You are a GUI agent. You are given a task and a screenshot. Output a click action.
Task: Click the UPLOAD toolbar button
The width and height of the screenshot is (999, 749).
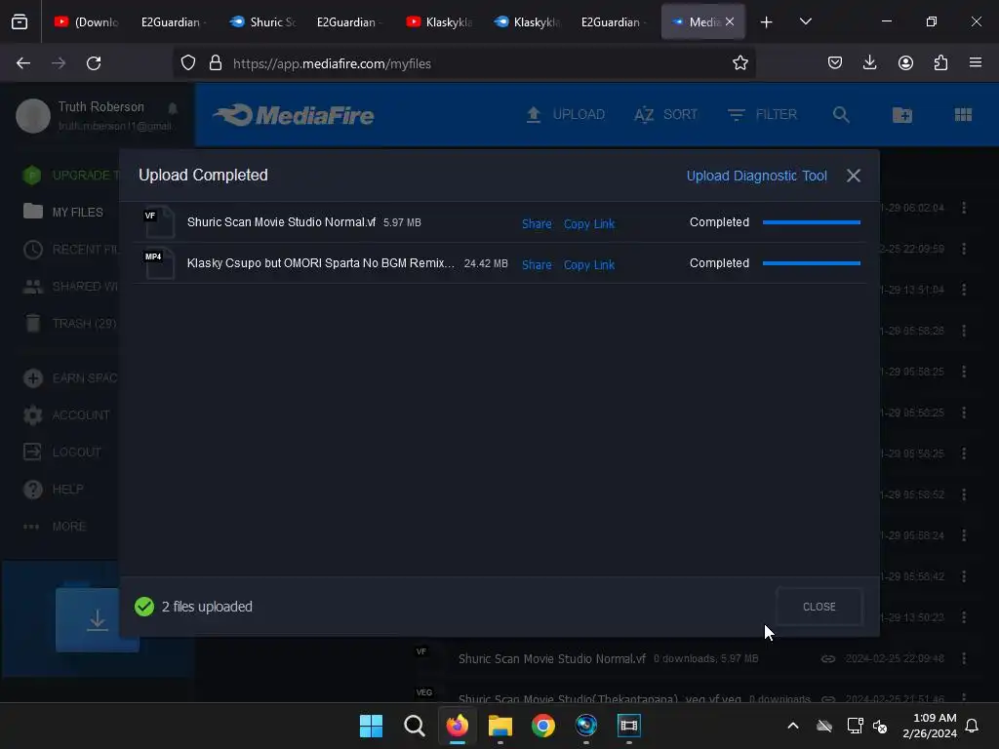pyautogui.click(x=565, y=115)
